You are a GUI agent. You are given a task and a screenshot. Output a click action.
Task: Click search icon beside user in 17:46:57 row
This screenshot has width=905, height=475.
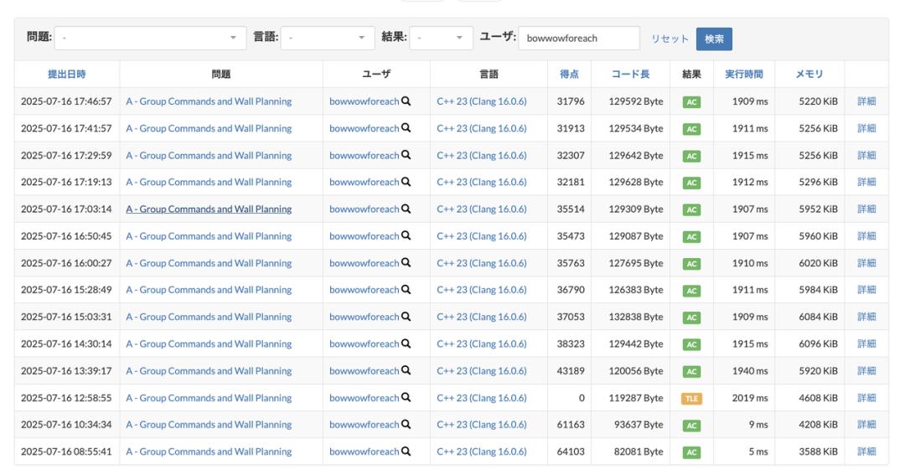click(406, 101)
